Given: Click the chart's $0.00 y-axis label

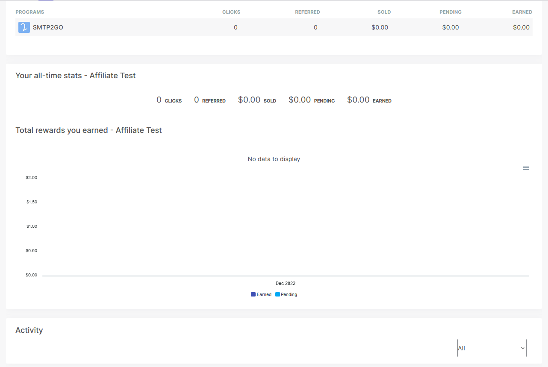Looking at the screenshot, I should [x=32, y=275].
